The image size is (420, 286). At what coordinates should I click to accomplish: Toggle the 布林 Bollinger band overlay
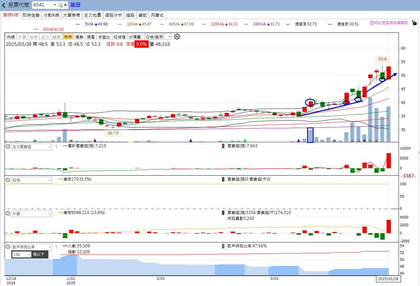68,37
